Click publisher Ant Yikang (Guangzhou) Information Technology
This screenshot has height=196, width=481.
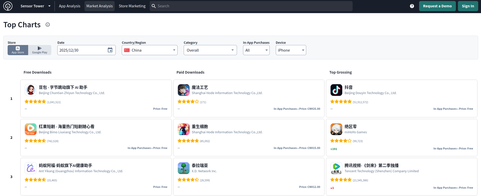81,171
